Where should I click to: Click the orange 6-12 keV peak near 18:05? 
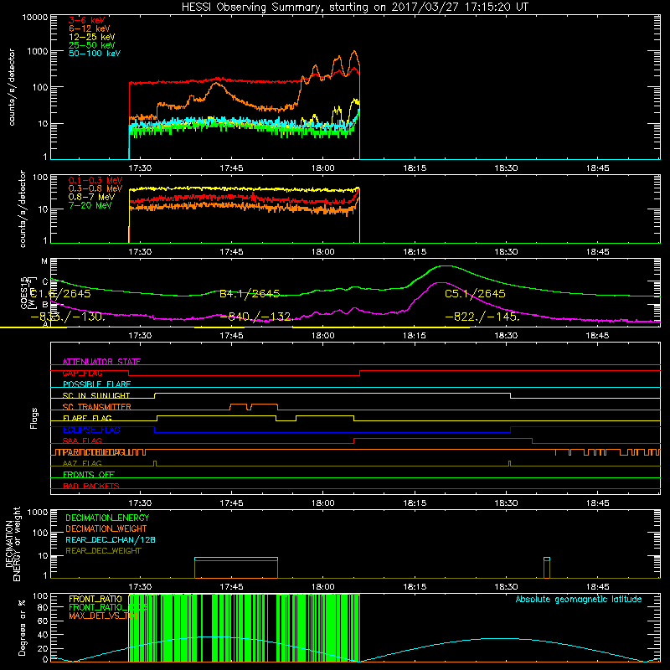[354, 52]
